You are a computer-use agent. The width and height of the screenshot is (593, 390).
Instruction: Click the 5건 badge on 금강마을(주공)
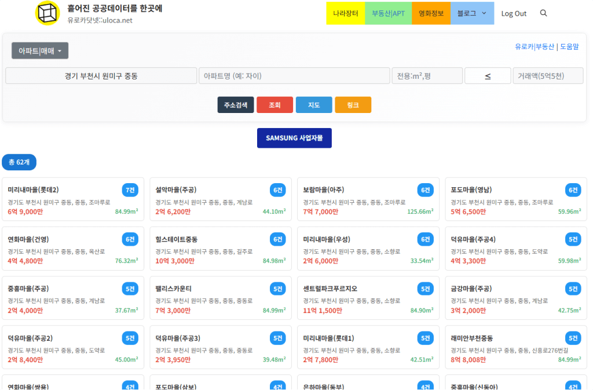(573, 289)
